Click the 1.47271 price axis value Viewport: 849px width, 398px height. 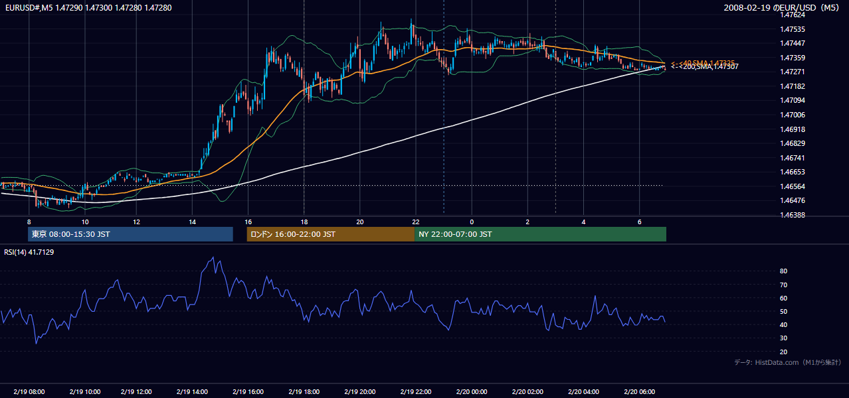point(793,72)
